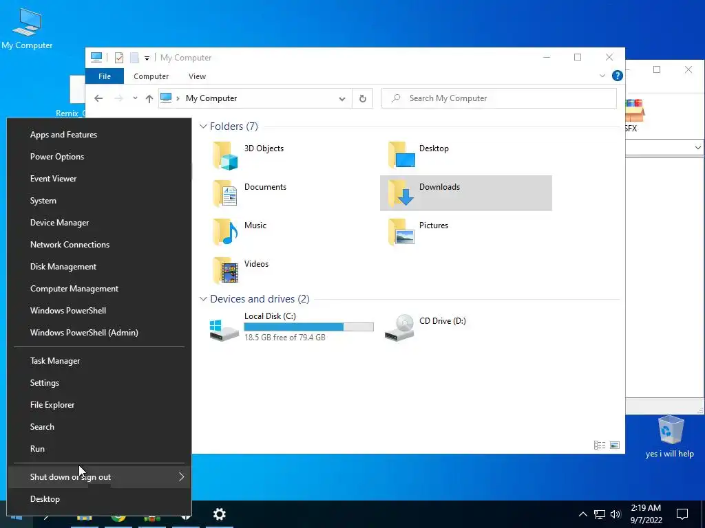The width and height of the screenshot is (705, 528).
Task: Collapse the Folders (7) group
Action: tap(203, 126)
